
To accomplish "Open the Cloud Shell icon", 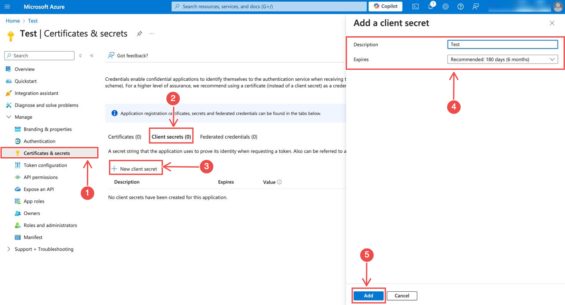I will pyautogui.click(x=415, y=6).
